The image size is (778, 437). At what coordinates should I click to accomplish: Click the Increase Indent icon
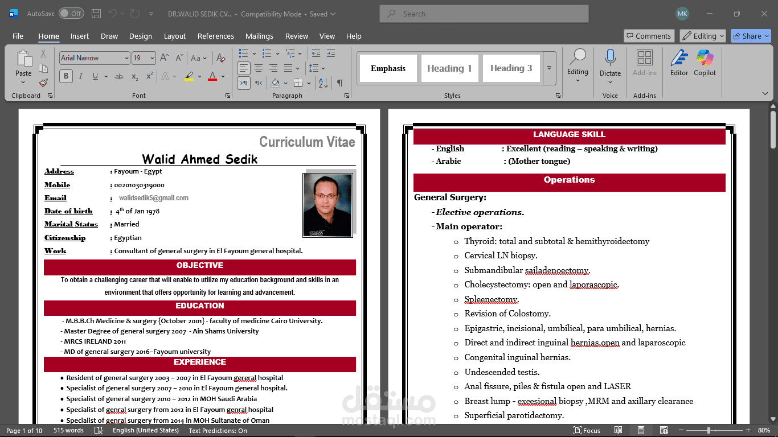(331, 53)
